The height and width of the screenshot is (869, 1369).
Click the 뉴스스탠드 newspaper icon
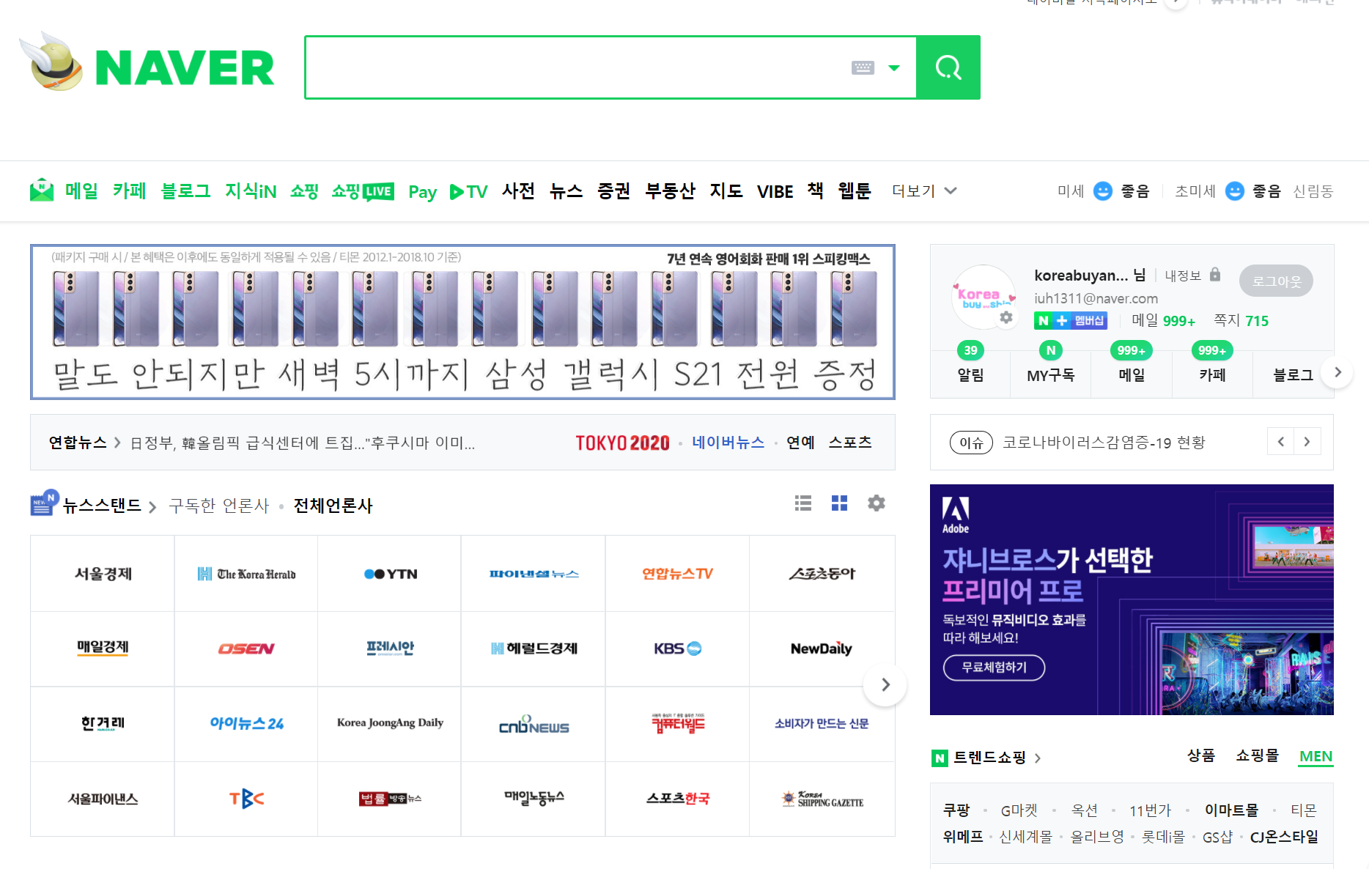point(44,503)
